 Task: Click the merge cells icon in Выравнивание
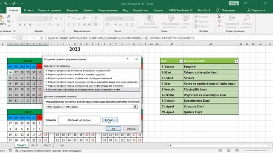pos(96,25)
